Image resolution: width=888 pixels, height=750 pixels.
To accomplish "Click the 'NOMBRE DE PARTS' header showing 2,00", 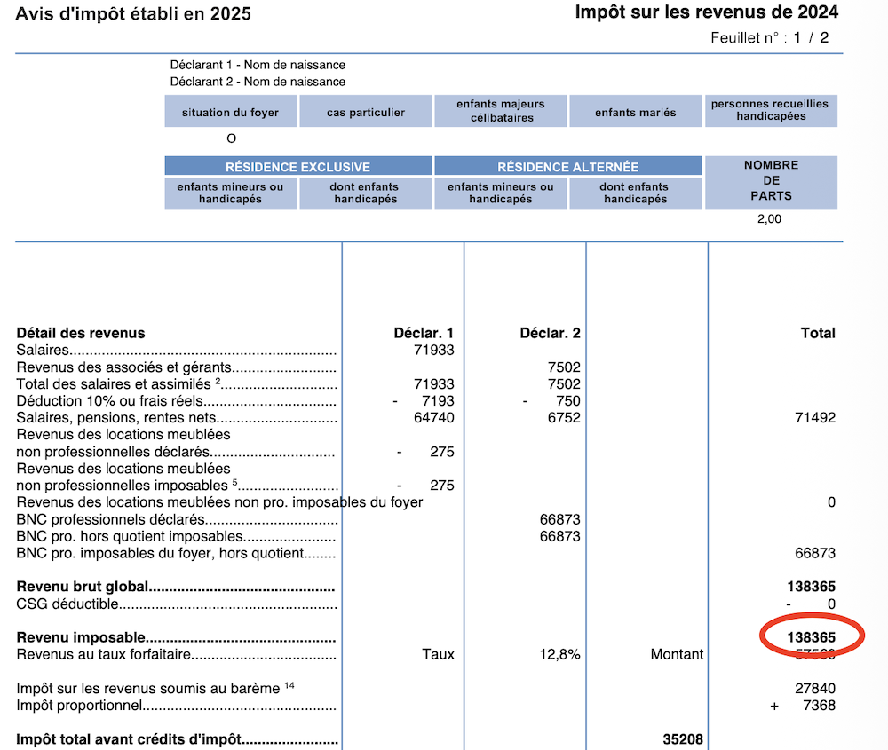I will (x=770, y=182).
